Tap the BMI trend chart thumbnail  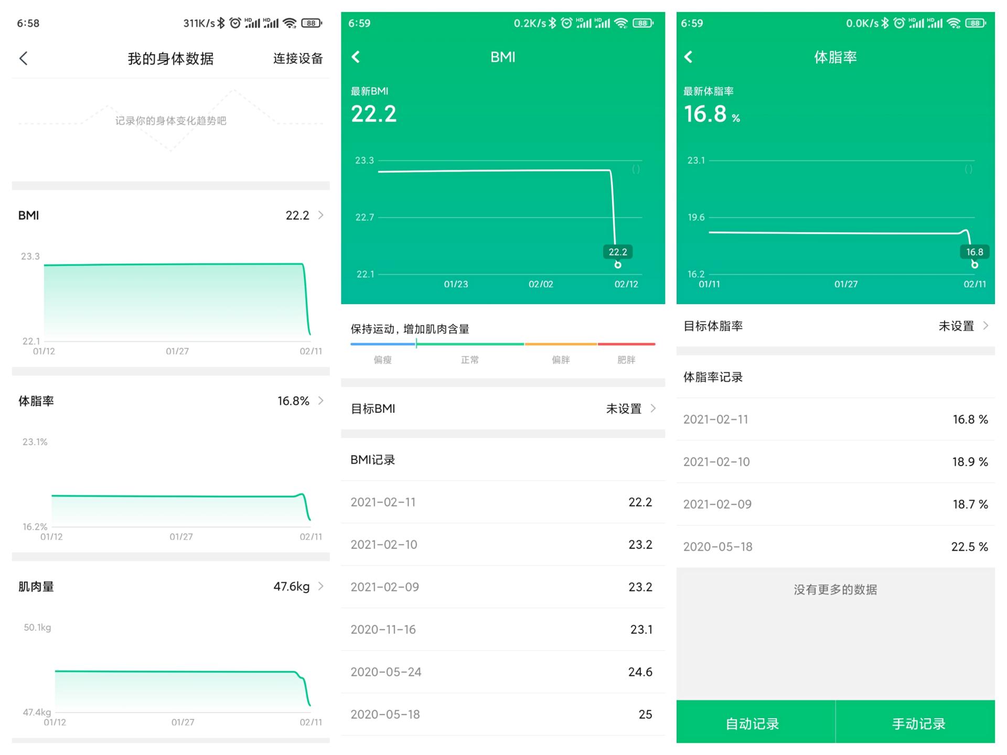(x=176, y=300)
